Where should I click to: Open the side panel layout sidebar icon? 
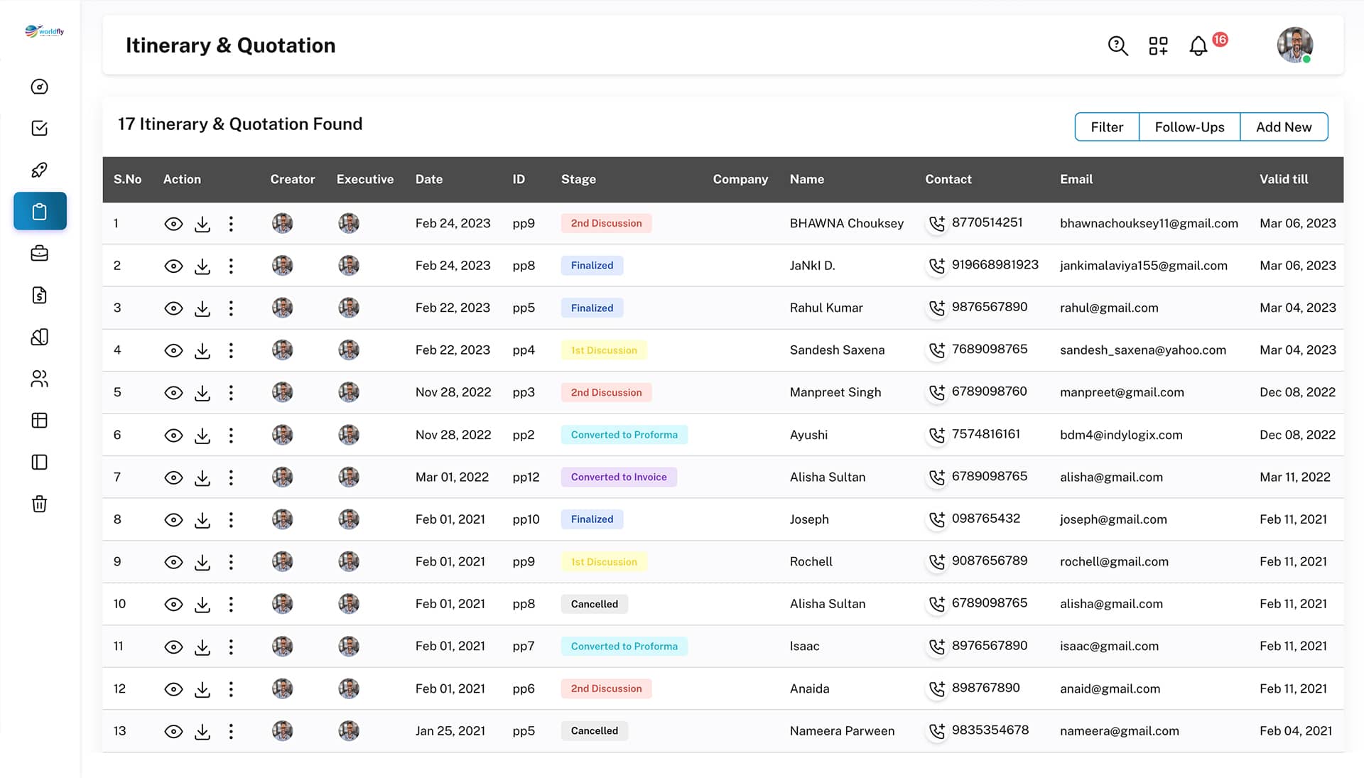(x=40, y=463)
